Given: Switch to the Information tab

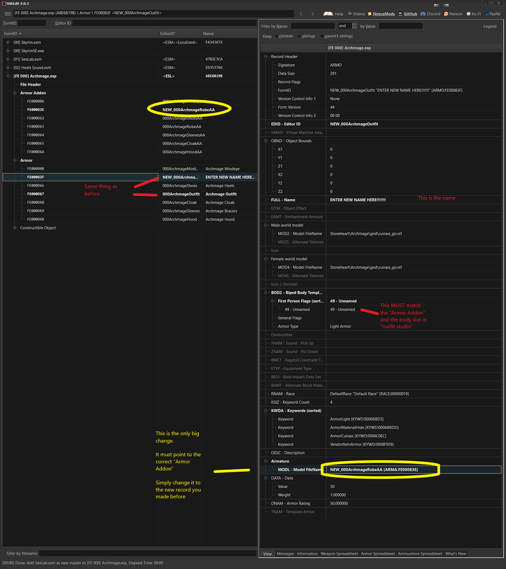Looking at the screenshot, I should point(307,554).
